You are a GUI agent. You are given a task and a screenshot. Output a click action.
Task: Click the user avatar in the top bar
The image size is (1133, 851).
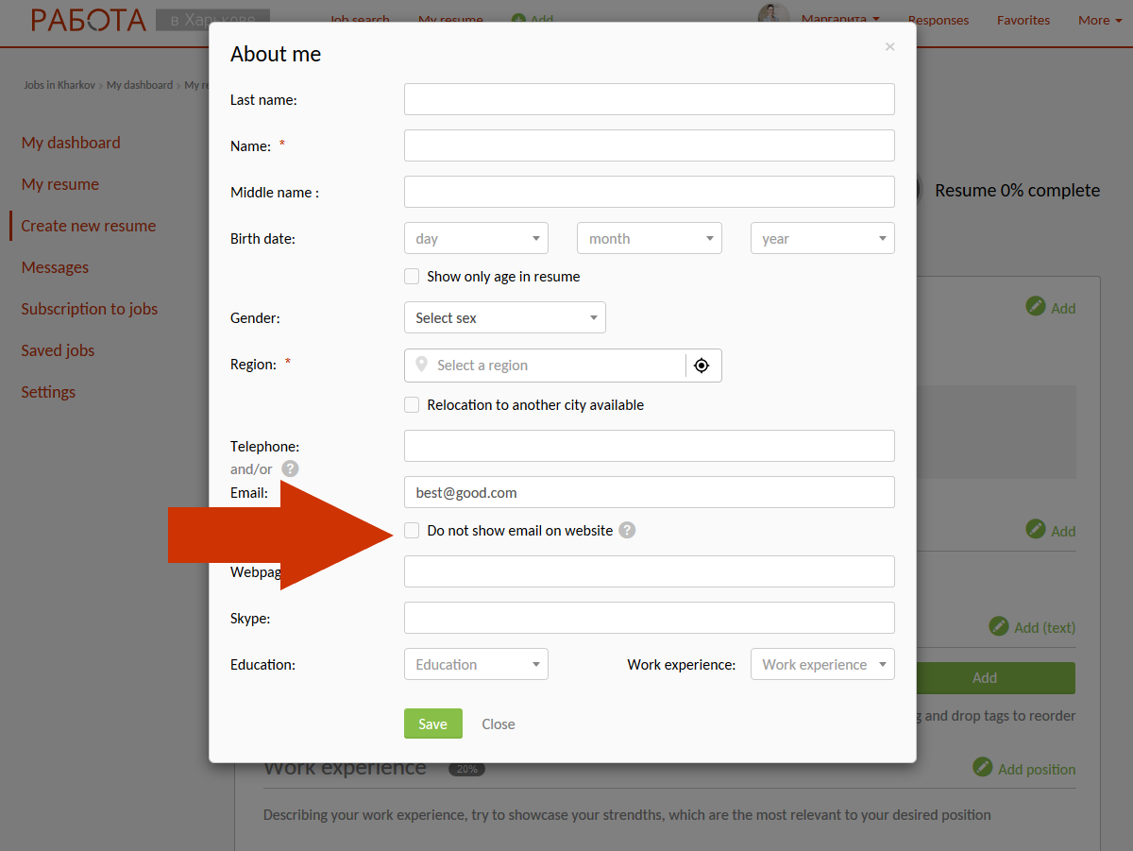[x=772, y=15]
